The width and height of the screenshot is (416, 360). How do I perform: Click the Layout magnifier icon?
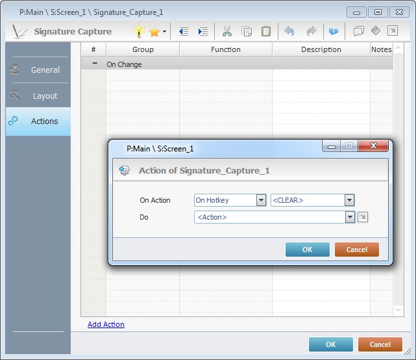pos(14,95)
